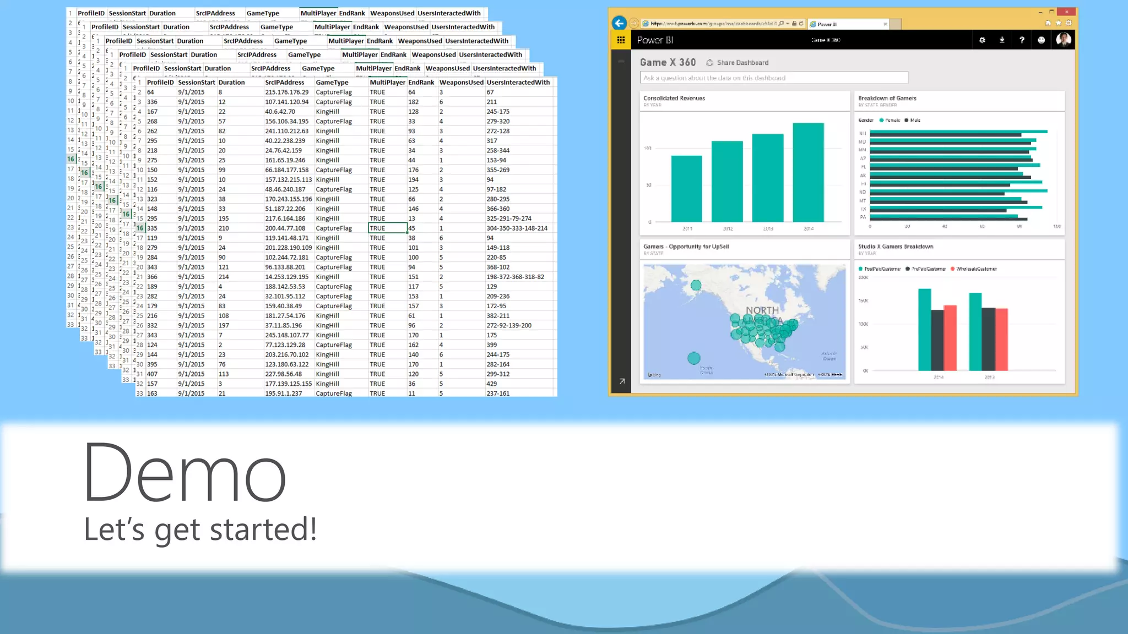Click the browser back arrow button

(x=619, y=23)
